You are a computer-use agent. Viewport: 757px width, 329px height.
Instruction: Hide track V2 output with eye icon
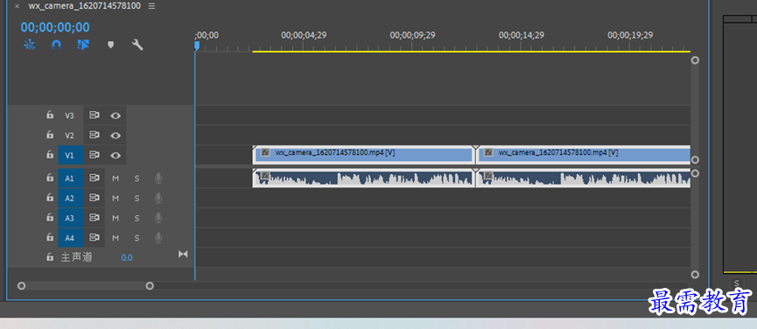116,135
